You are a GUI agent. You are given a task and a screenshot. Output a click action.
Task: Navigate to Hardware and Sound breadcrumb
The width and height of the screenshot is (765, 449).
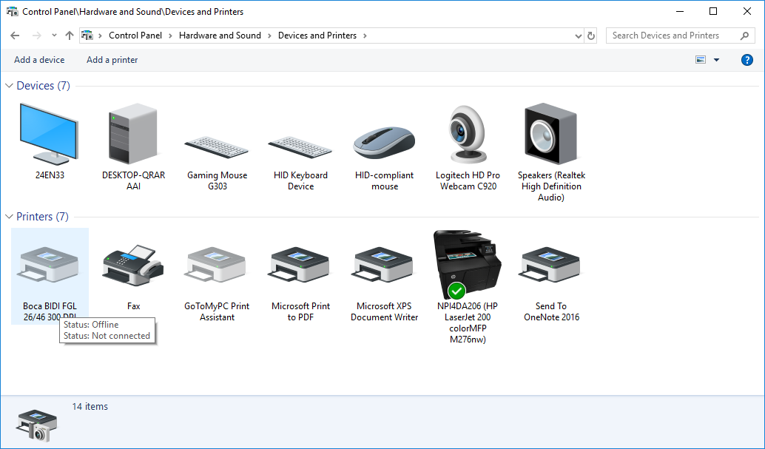point(220,36)
